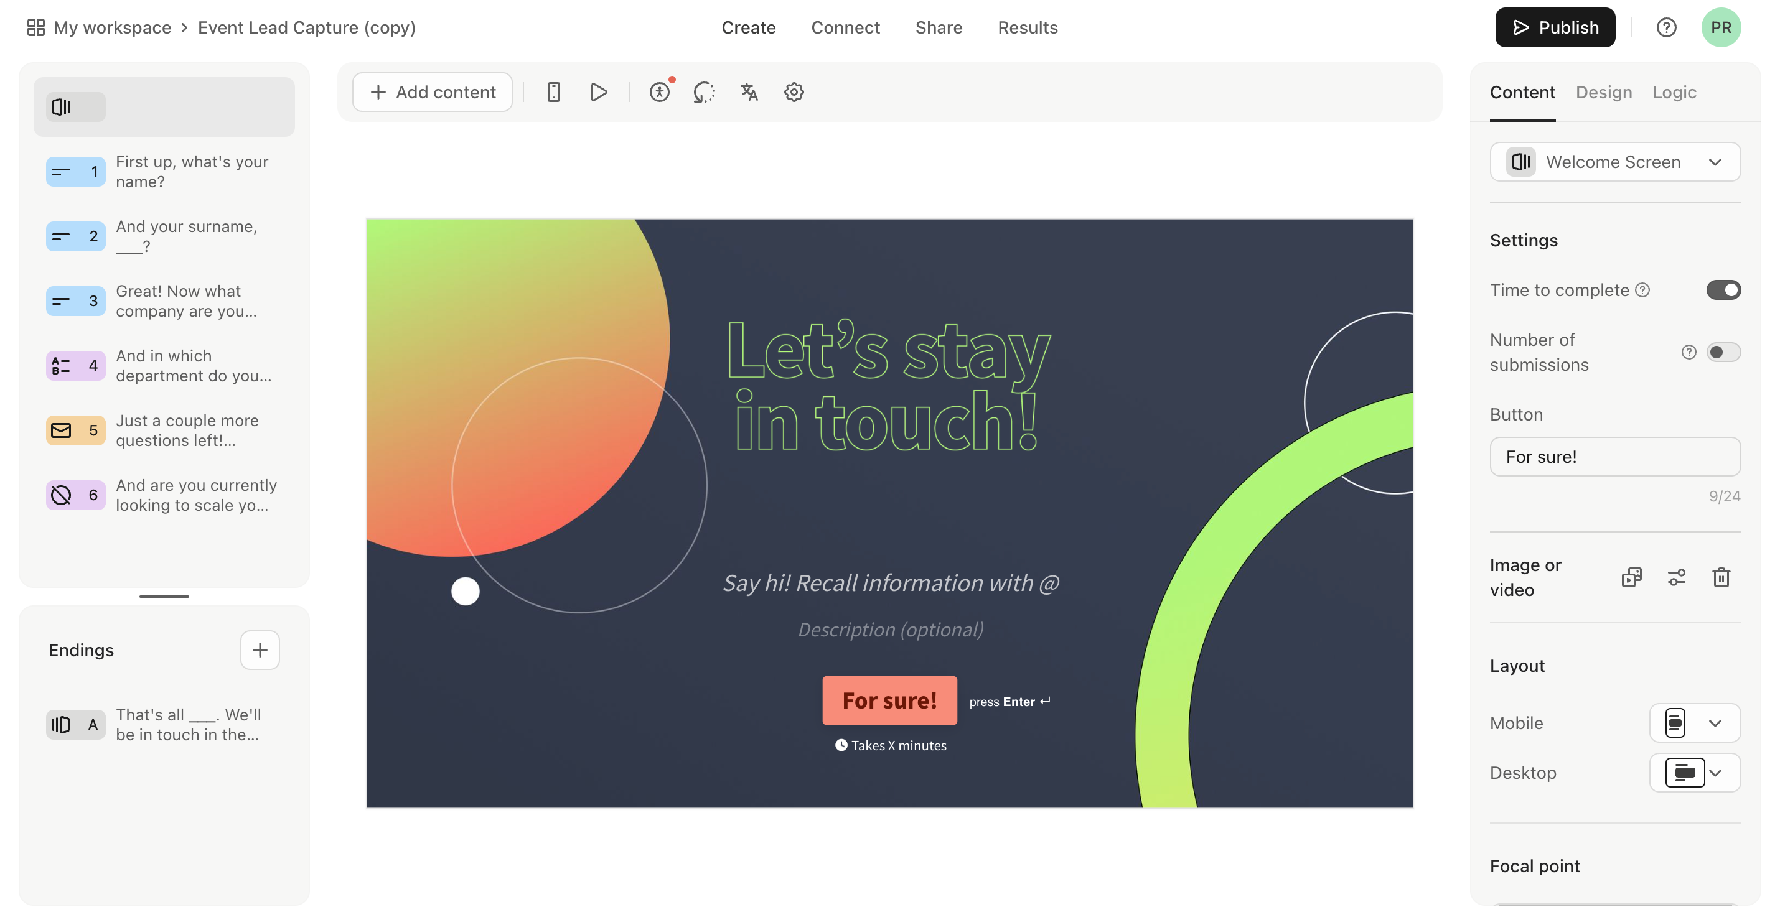Open the Mobile layout dropdown

click(1694, 724)
